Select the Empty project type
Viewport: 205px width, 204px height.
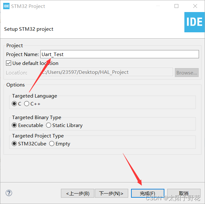[52, 143]
